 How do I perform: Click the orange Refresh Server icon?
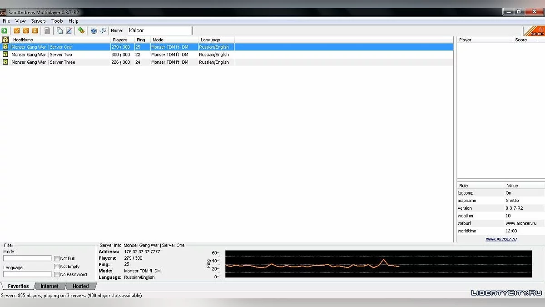(x=35, y=30)
